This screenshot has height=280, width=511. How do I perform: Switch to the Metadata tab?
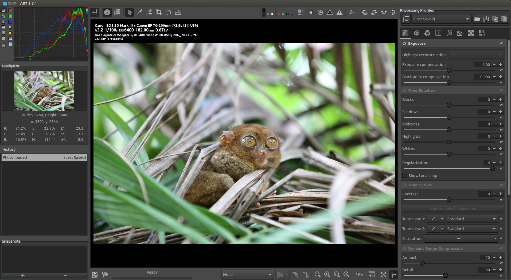[482, 33]
